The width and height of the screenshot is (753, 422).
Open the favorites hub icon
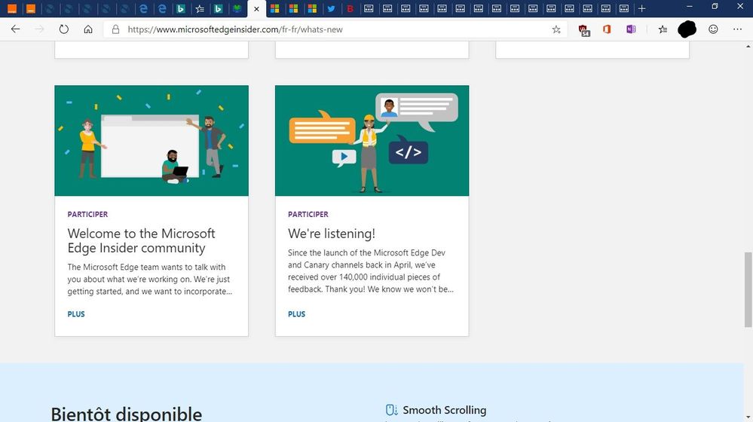[663, 29]
